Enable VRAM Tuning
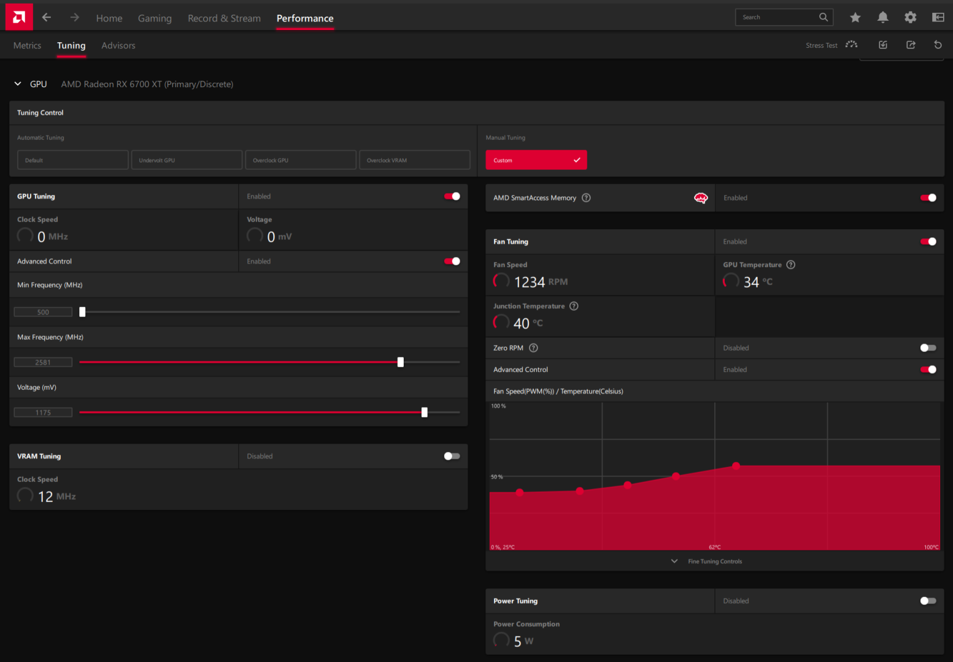This screenshot has width=953, height=662. point(452,456)
